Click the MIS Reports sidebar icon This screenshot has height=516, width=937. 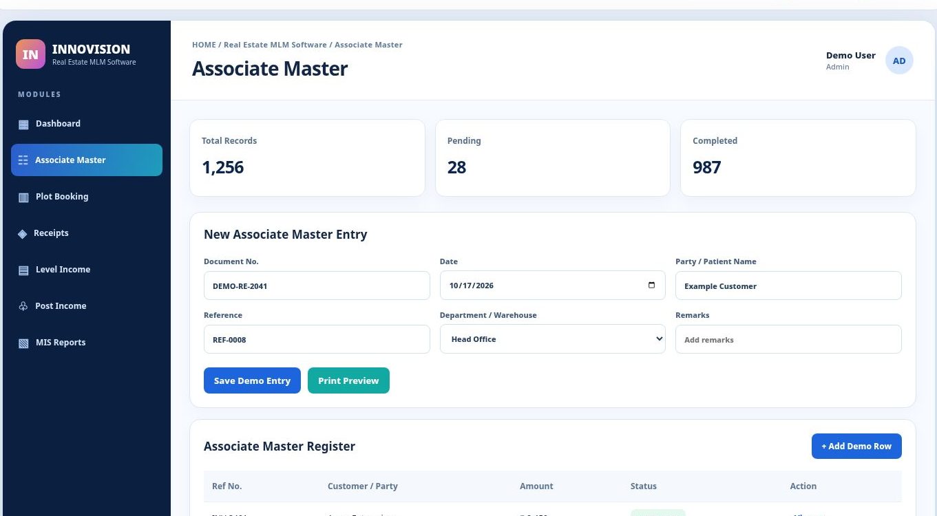pos(23,343)
